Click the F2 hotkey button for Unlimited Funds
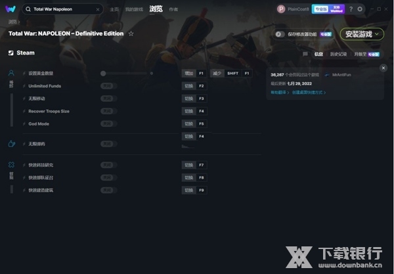394x274 pixels. tap(202, 86)
